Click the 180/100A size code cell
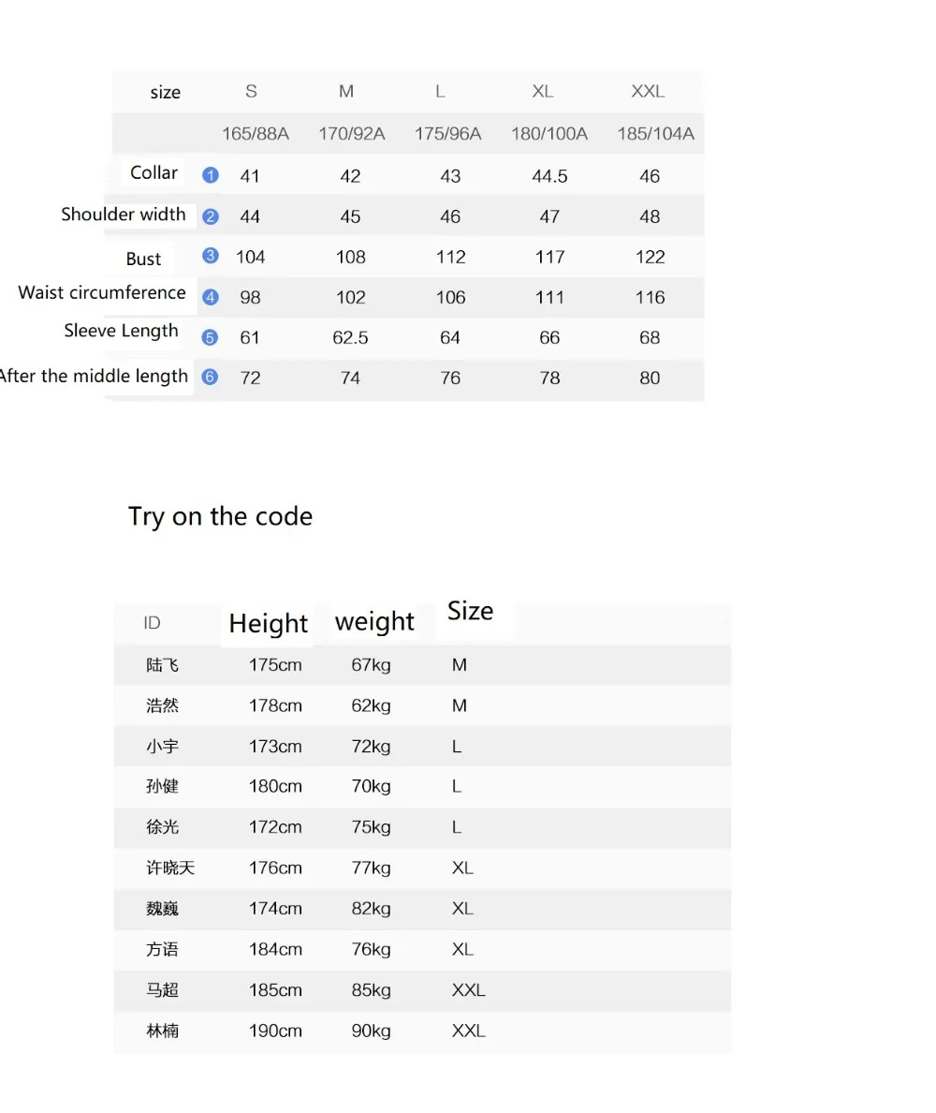 tap(549, 133)
